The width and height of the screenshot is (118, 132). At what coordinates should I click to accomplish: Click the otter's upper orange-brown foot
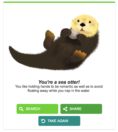pos(50,35)
